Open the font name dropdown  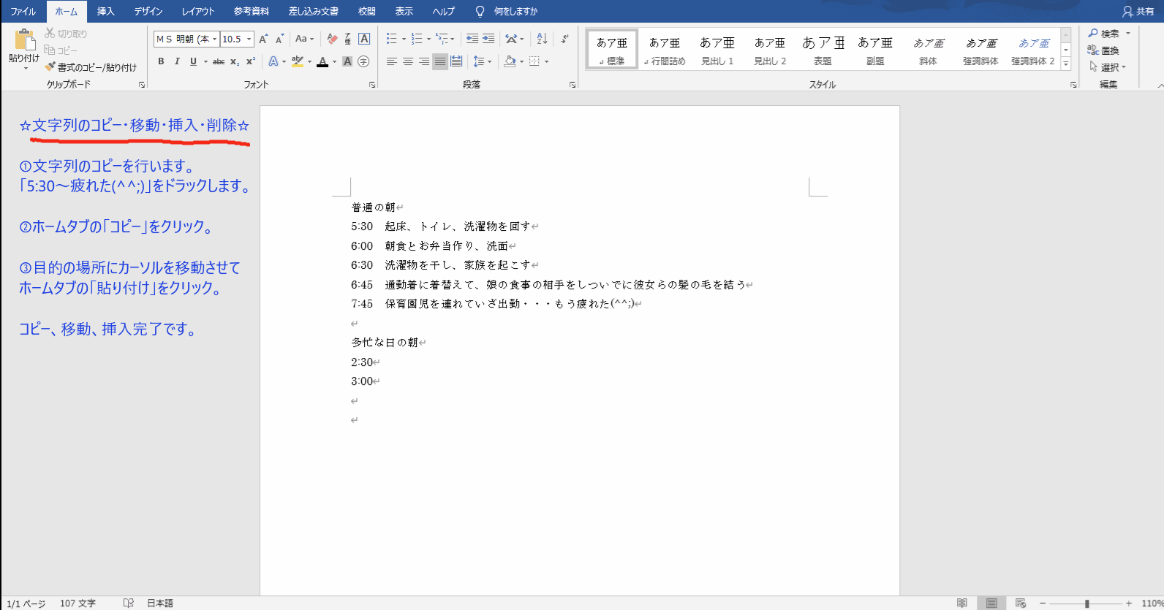214,39
